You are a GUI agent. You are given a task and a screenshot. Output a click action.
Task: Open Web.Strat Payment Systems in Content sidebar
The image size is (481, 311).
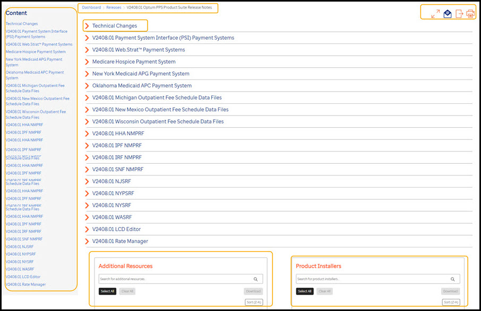[x=39, y=45]
